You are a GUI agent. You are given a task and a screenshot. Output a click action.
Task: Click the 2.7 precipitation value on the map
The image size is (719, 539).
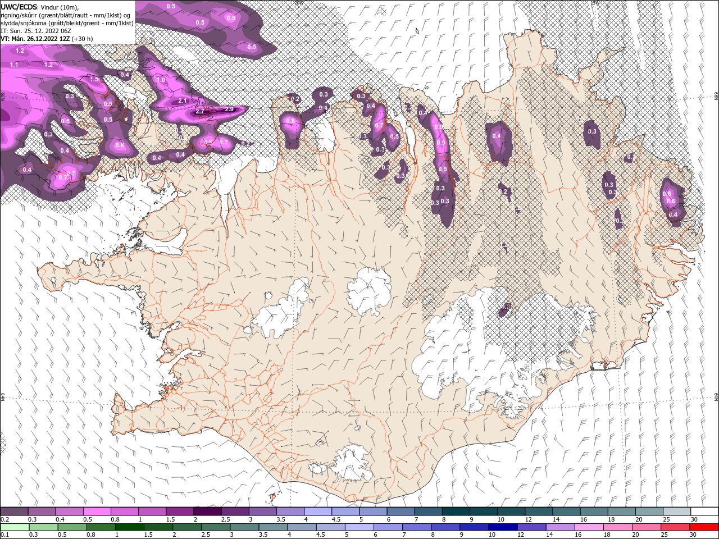pyautogui.click(x=200, y=112)
